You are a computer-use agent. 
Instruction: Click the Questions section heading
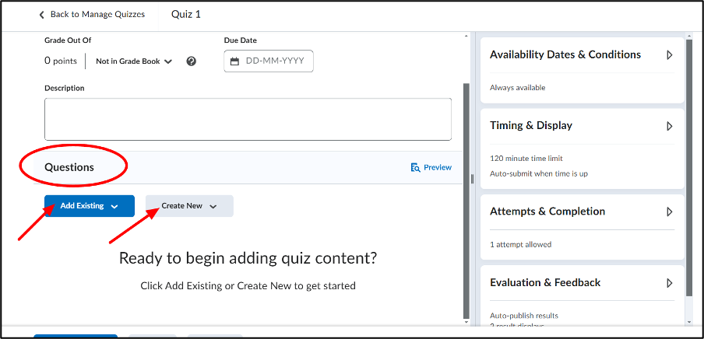(x=69, y=167)
